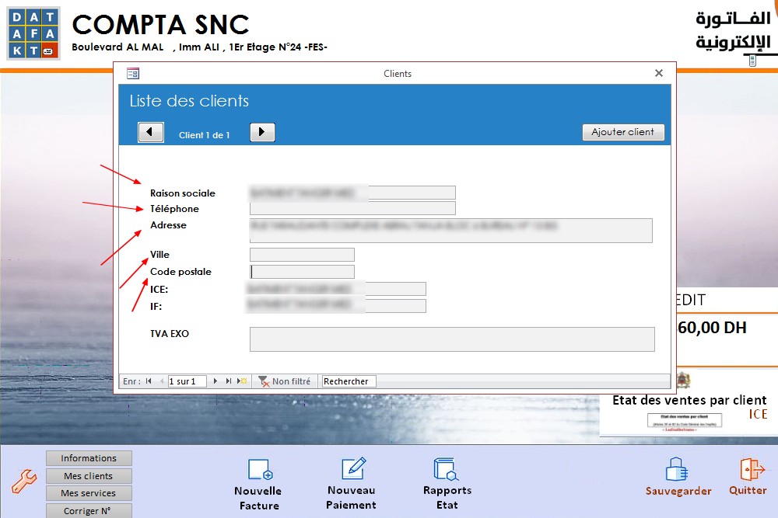
Task: Open Mes services from side menu
Action: (x=89, y=493)
